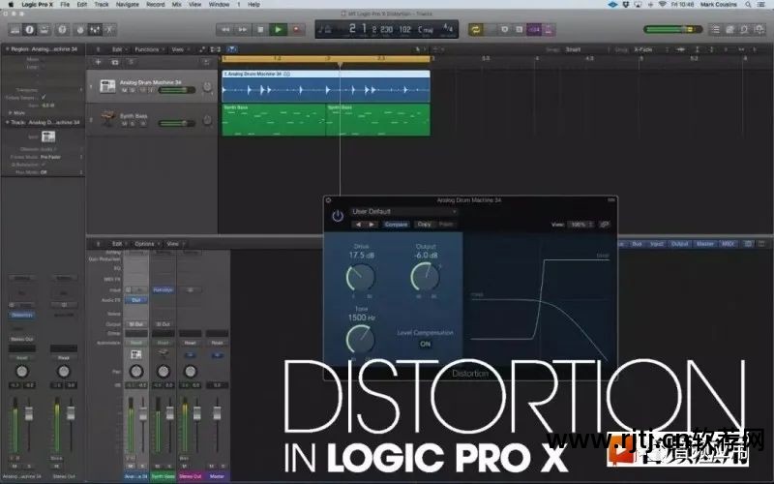This screenshot has width=774, height=484.
Task: Toggle the yellow Cycle mode button
Action: [x=476, y=30]
